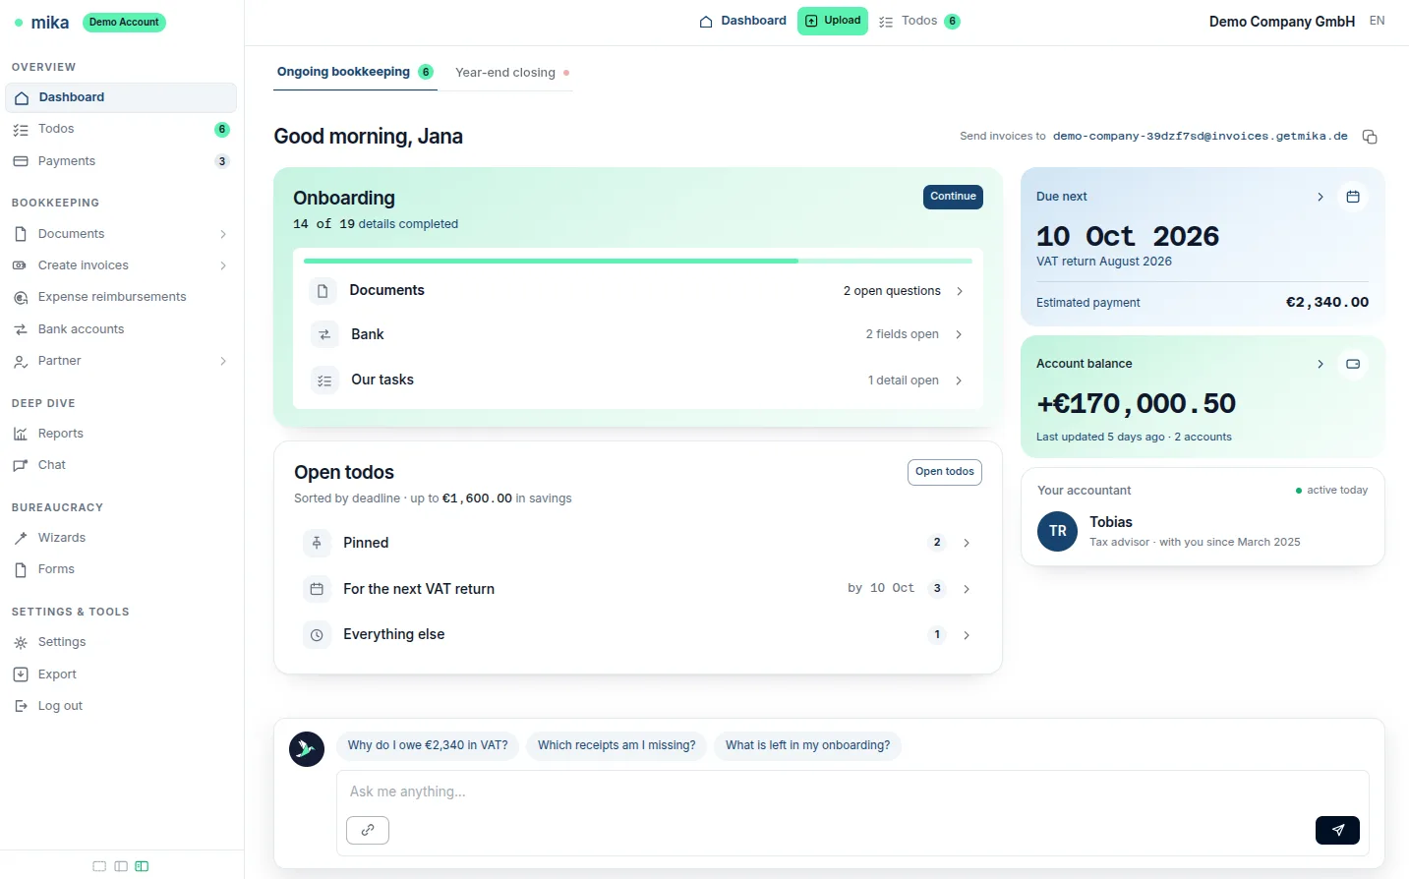Open Expense reimbursements in sidebar

pos(121,297)
